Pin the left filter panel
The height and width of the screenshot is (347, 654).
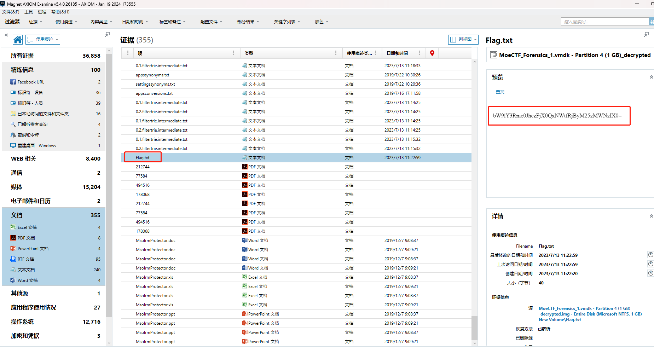click(108, 35)
